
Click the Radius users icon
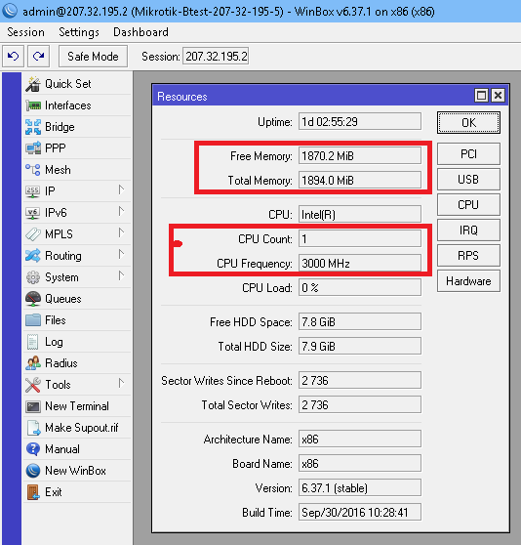tap(33, 363)
